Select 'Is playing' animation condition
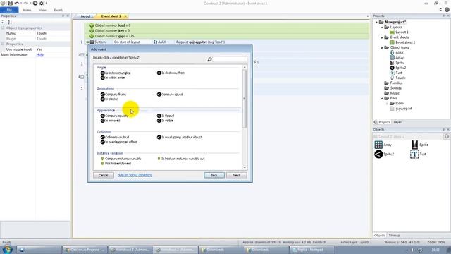Viewport: 451px width, 254px height. pos(110,99)
